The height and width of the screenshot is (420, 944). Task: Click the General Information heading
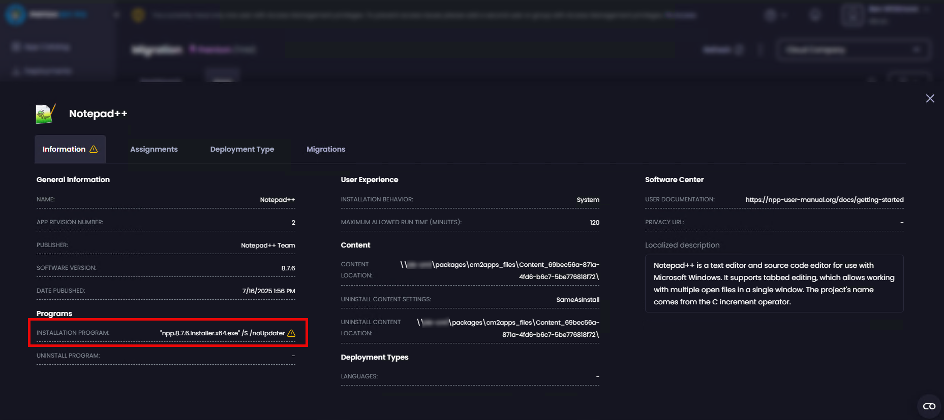[73, 180]
